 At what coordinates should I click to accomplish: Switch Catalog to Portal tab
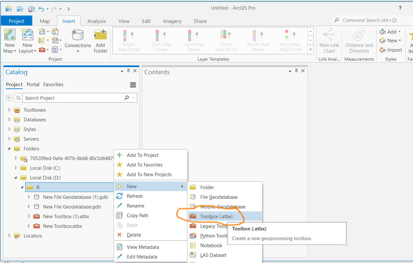click(x=33, y=85)
